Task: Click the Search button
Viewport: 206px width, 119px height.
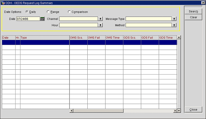Action: point(193,12)
